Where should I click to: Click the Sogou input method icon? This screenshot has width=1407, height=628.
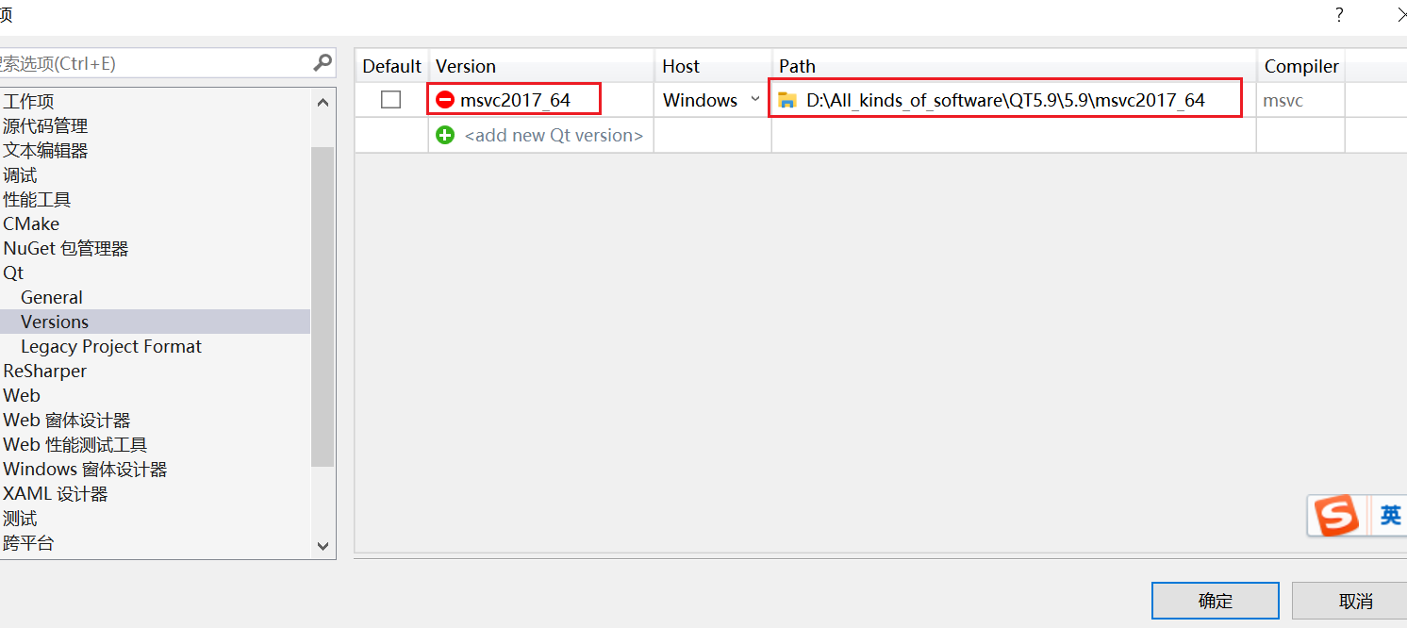pyautogui.click(x=1335, y=515)
